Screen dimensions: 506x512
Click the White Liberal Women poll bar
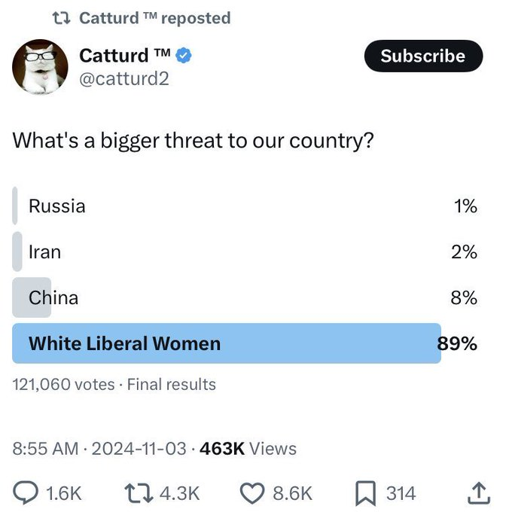tap(226, 343)
